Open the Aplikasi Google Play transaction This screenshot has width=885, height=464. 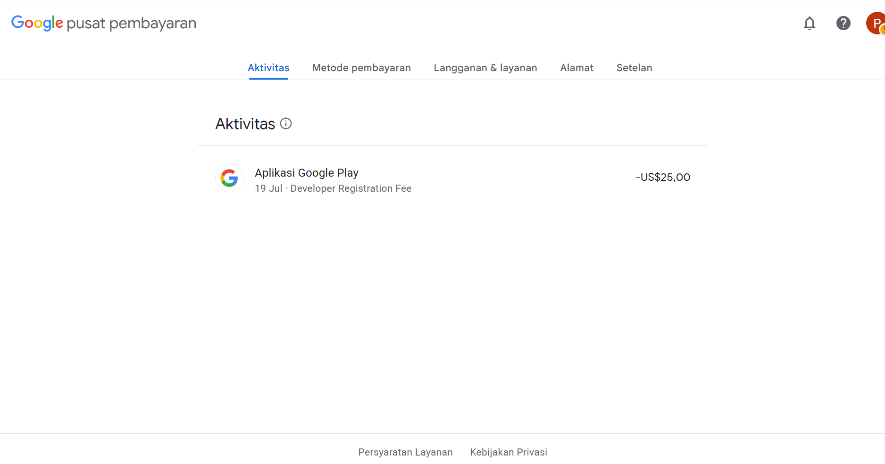453,179
